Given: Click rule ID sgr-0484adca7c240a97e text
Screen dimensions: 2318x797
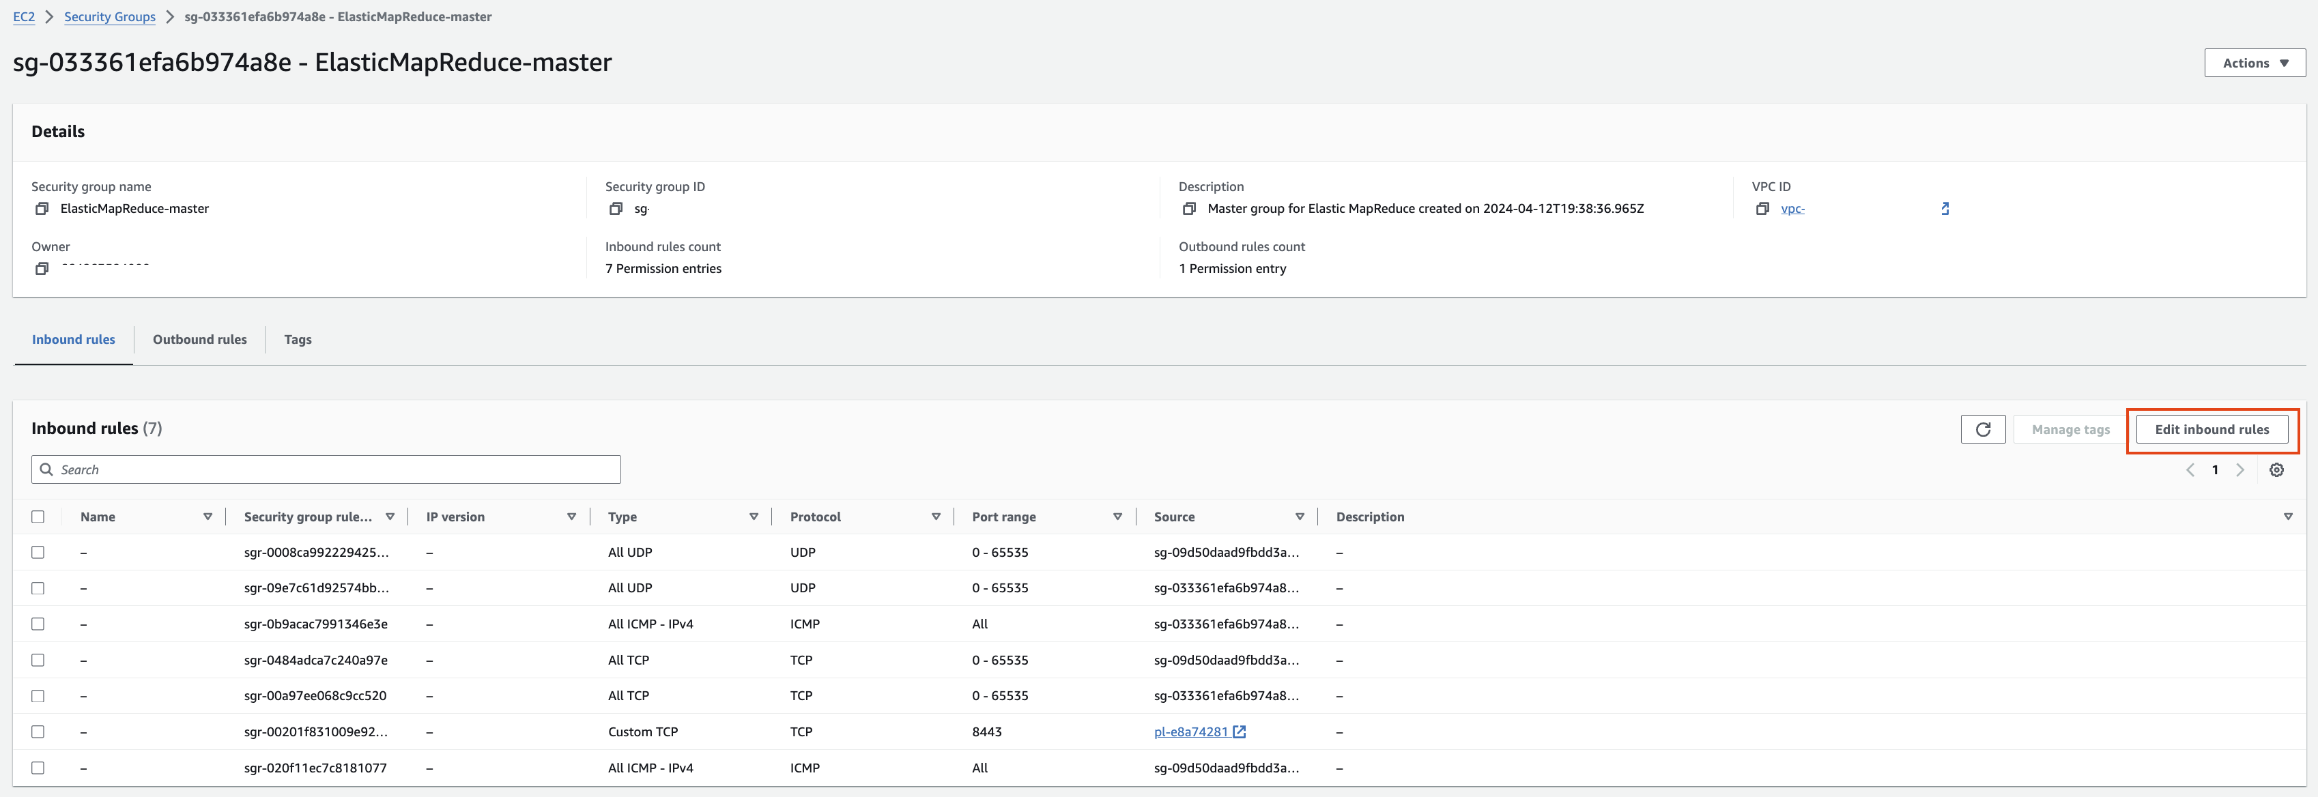Looking at the screenshot, I should click(316, 659).
